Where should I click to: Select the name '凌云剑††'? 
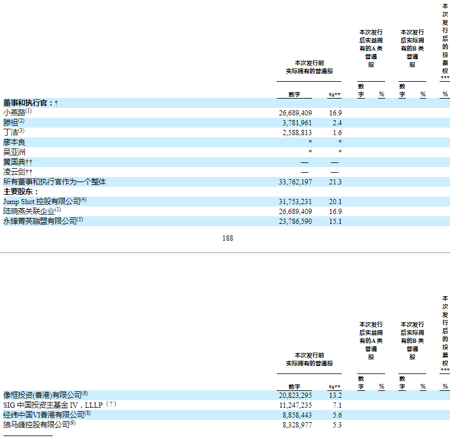pos(18,172)
